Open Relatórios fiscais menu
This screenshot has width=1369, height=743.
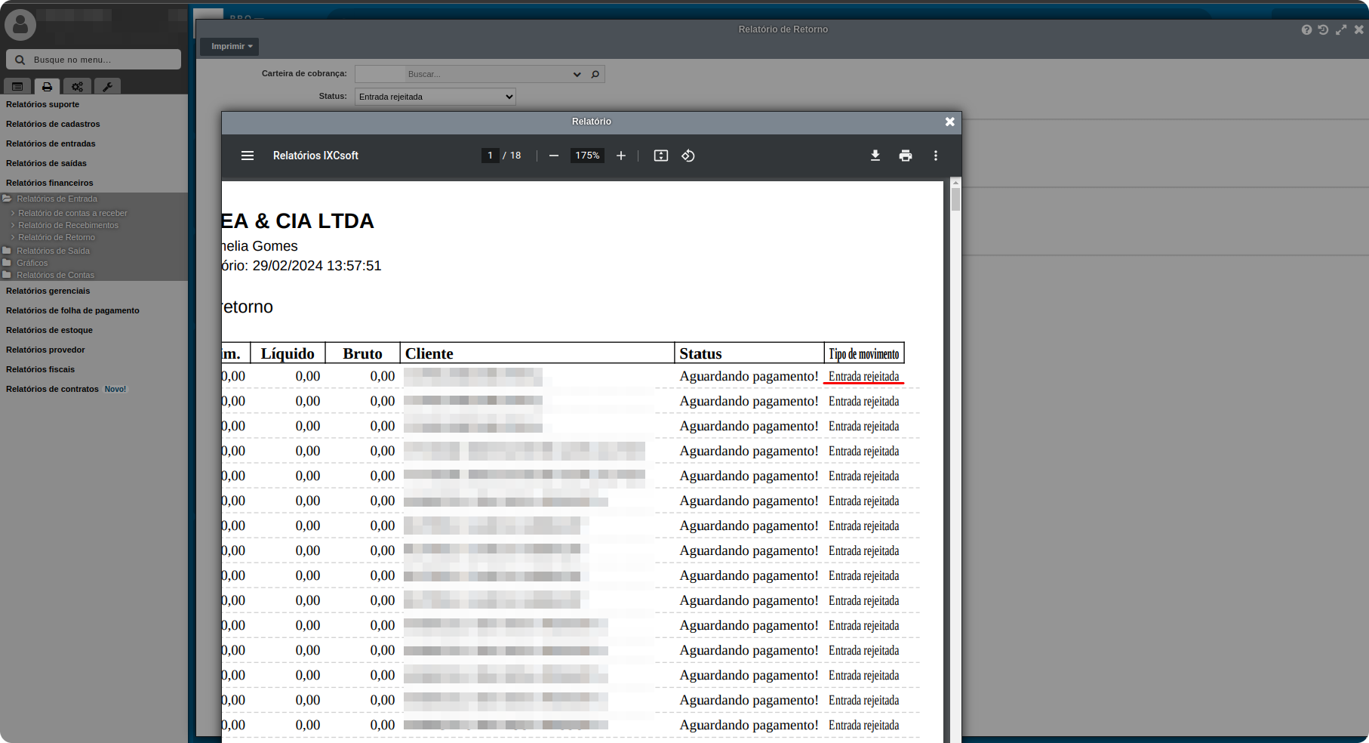40,369
